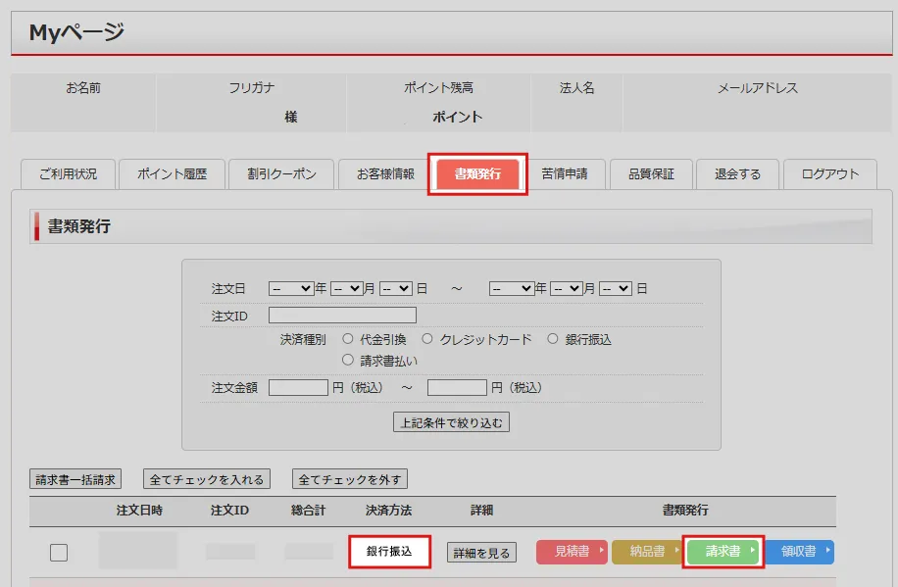The image size is (898, 587).
Task: Select the 代金引換 radio button
Action: tap(348, 338)
